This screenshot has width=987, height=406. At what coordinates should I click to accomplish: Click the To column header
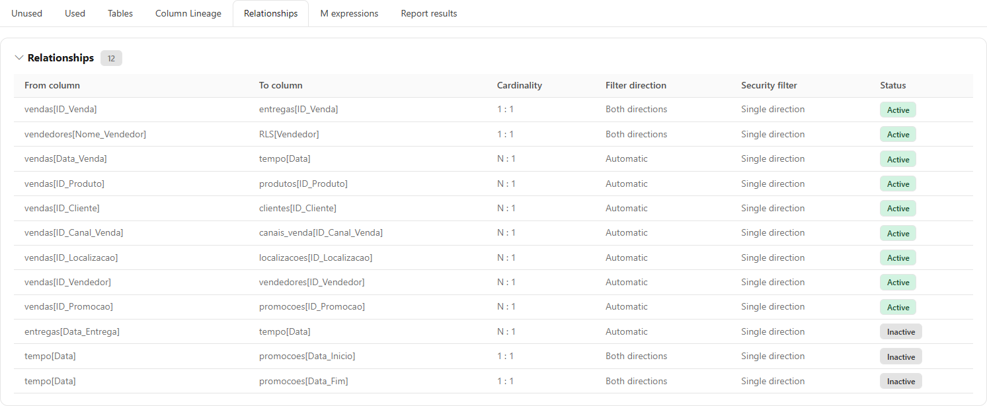(281, 85)
